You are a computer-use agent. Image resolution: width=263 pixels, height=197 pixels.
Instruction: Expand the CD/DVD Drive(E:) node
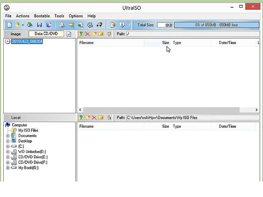tap(8, 157)
